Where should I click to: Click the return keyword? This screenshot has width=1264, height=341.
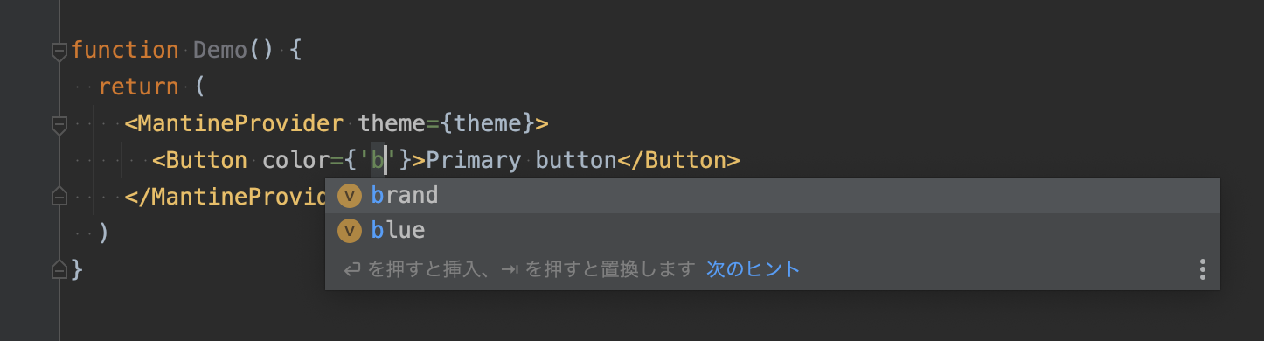[139, 87]
